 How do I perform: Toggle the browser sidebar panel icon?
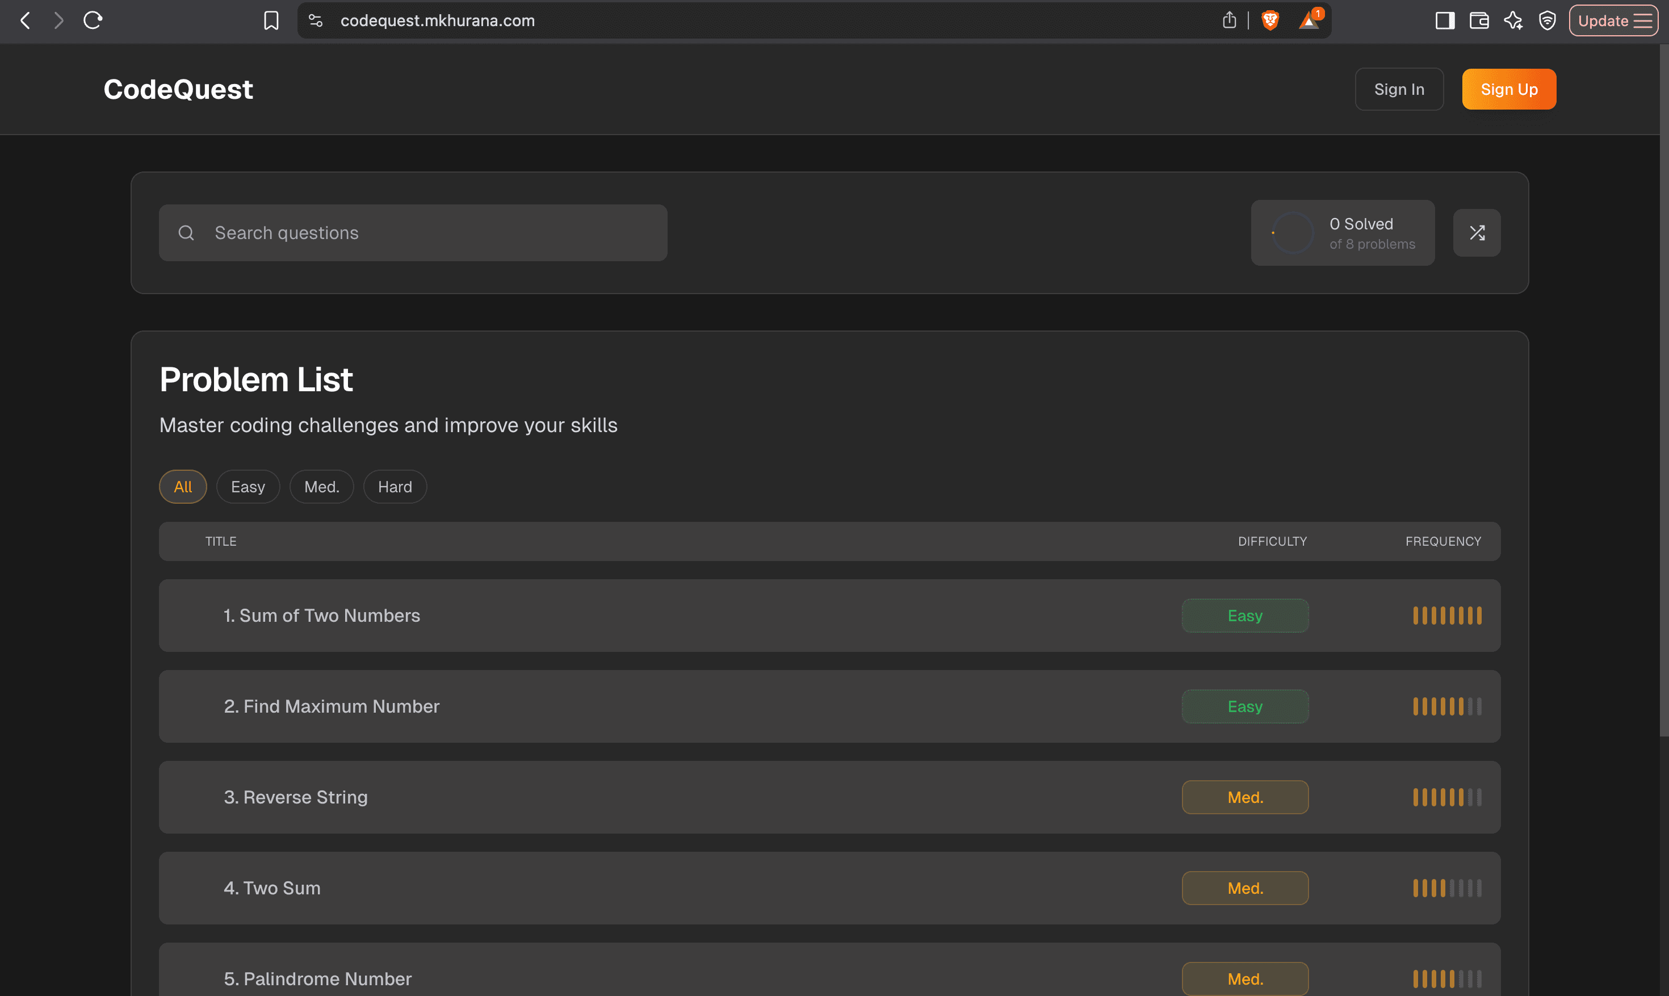click(x=1445, y=20)
